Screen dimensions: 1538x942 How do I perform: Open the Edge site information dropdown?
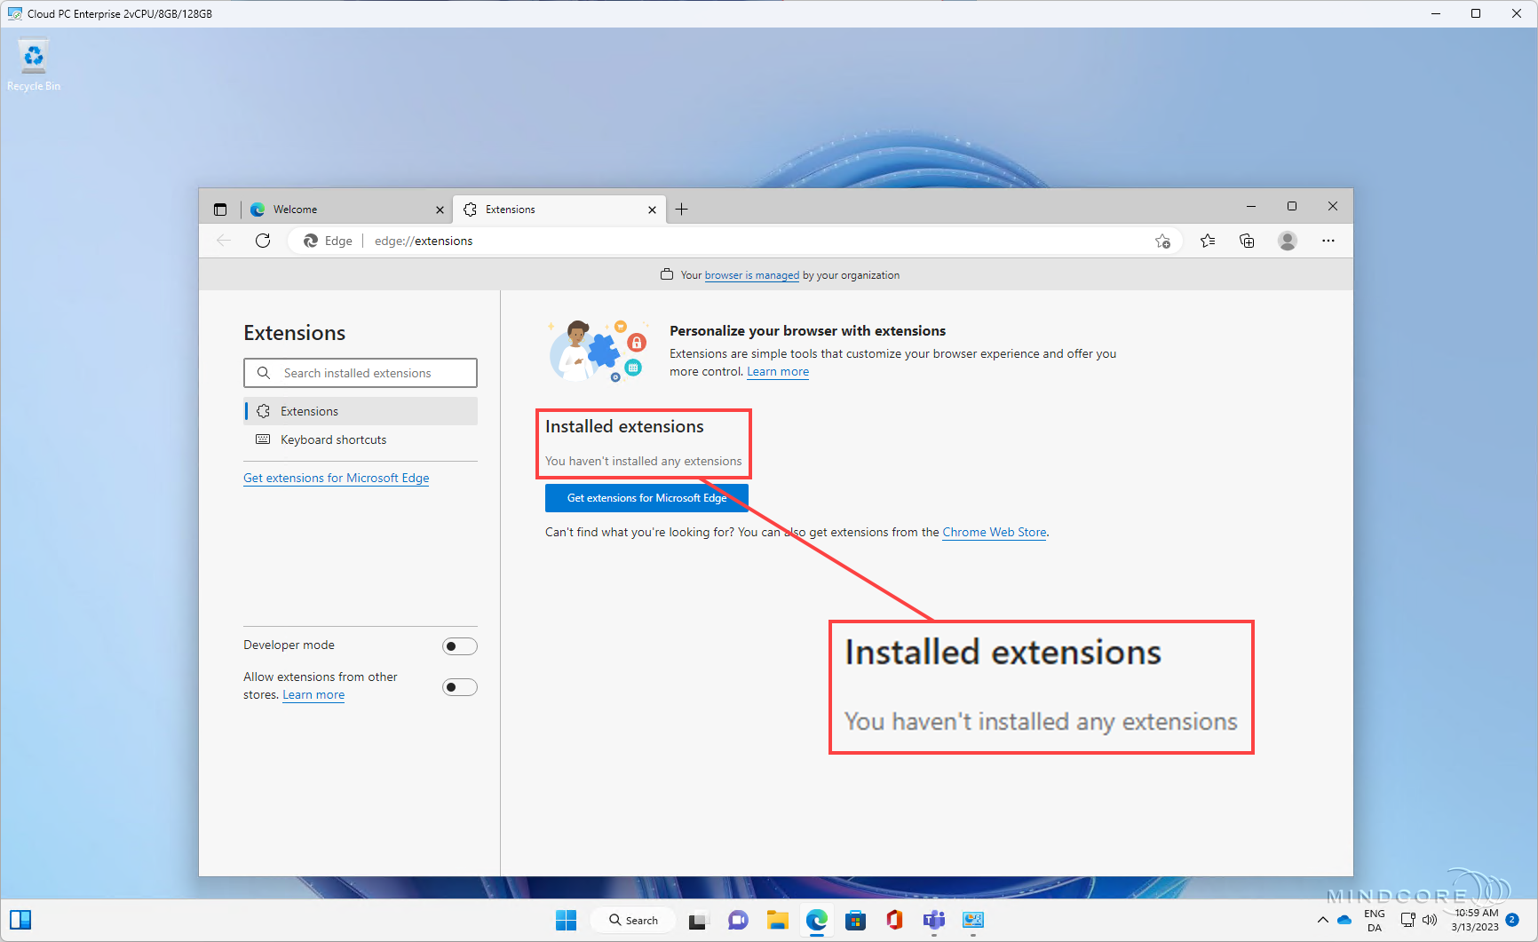[x=327, y=241]
